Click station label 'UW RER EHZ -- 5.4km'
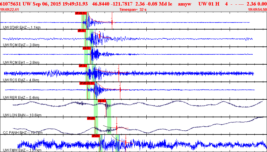The height and width of the screenshot is (152, 267). (21, 98)
